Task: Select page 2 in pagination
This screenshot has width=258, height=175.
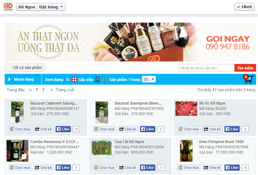Action: pos(43,90)
